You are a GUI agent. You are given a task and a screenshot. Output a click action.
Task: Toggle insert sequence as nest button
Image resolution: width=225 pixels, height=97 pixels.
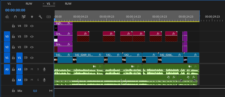[x=7, y=17]
